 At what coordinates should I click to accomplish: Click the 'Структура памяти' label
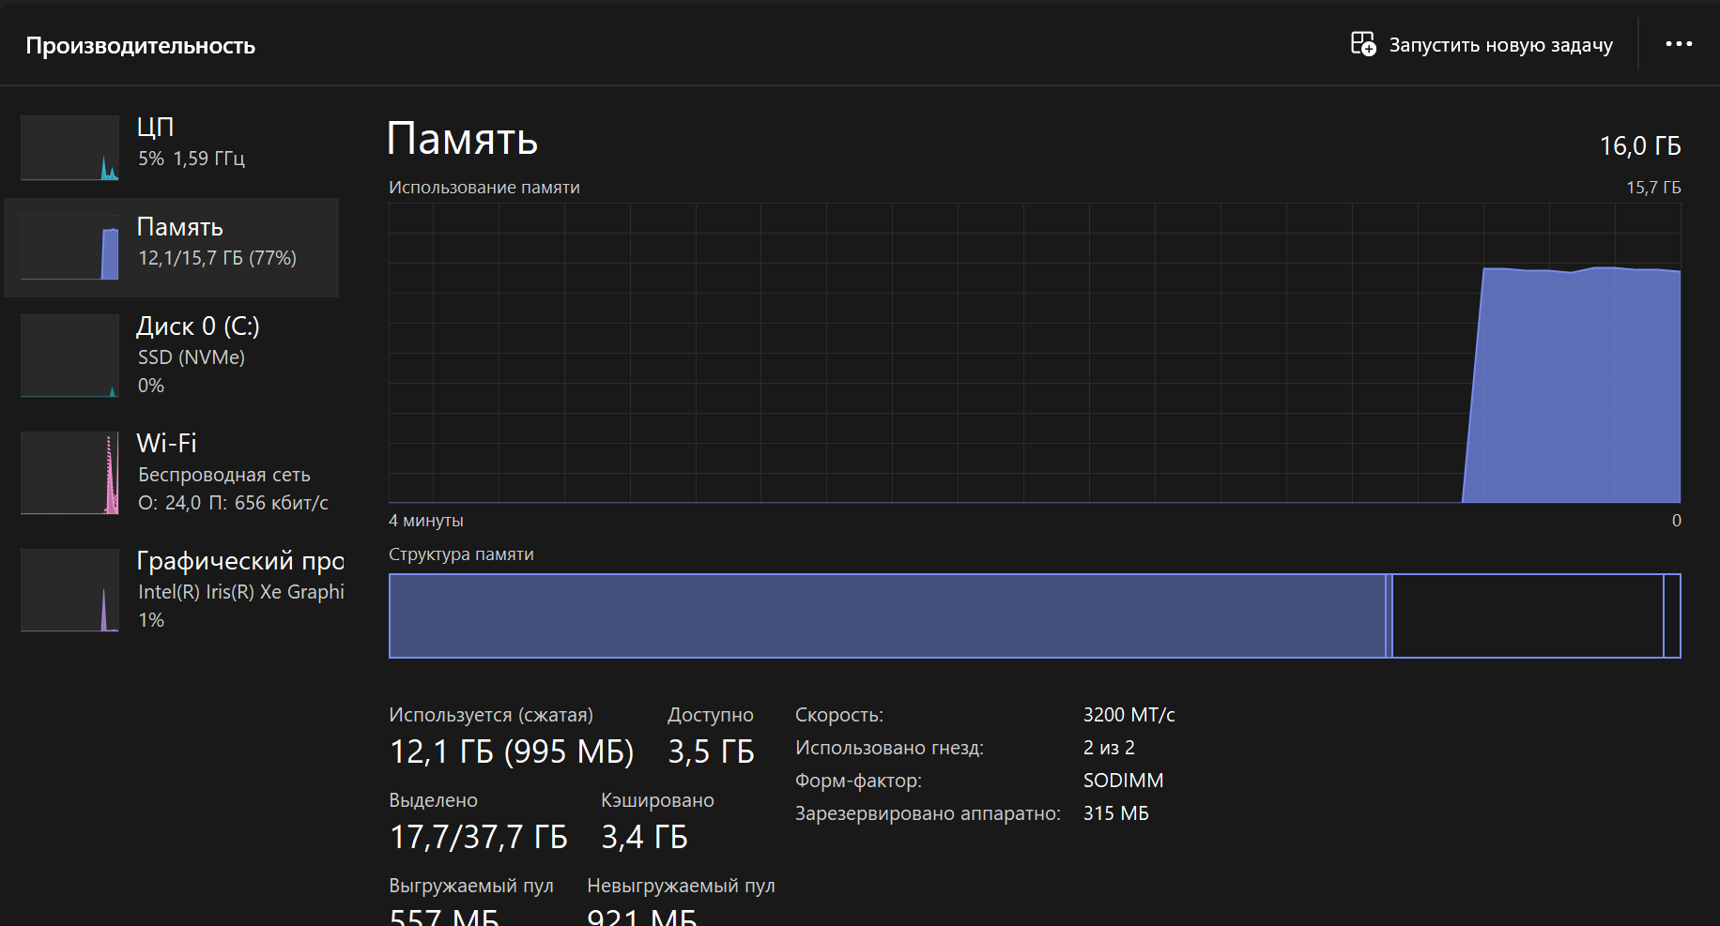[x=461, y=554]
